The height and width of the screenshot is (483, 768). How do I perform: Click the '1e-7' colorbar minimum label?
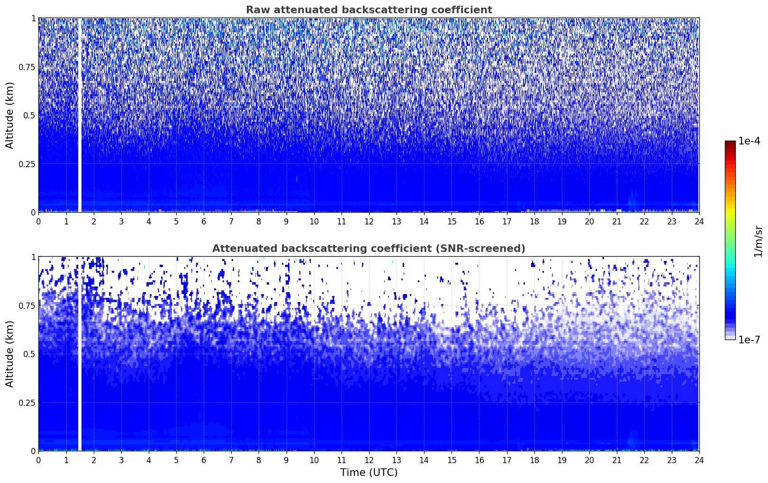point(749,340)
